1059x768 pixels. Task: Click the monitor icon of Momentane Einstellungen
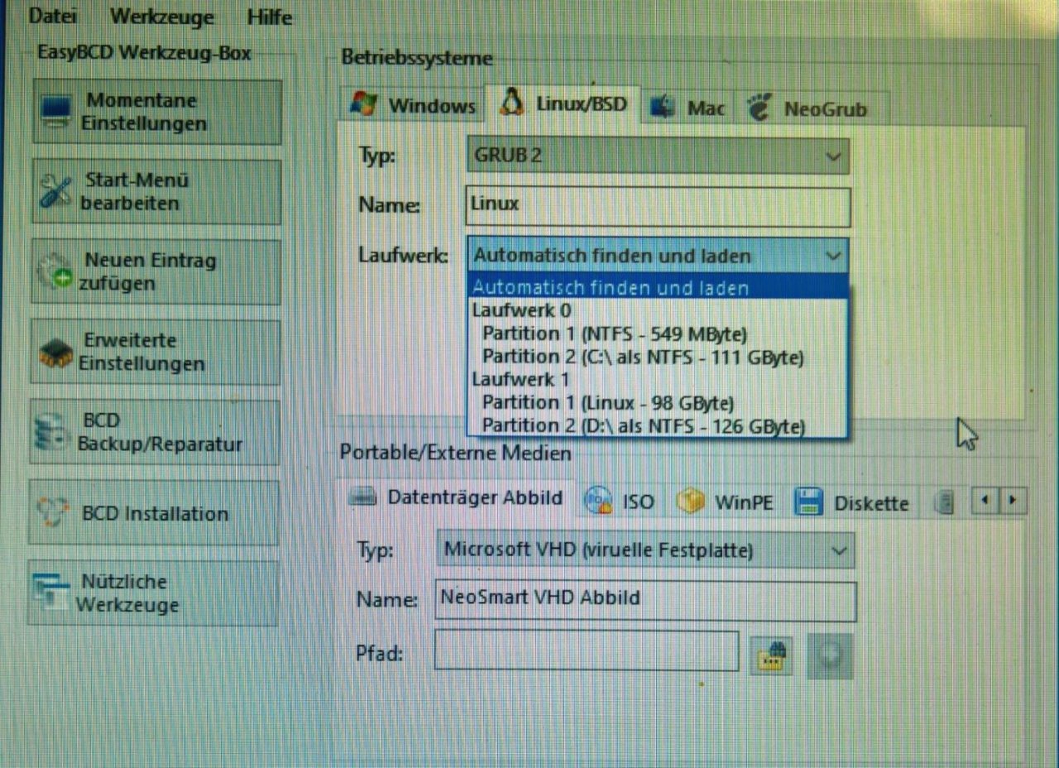(x=56, y=112)
